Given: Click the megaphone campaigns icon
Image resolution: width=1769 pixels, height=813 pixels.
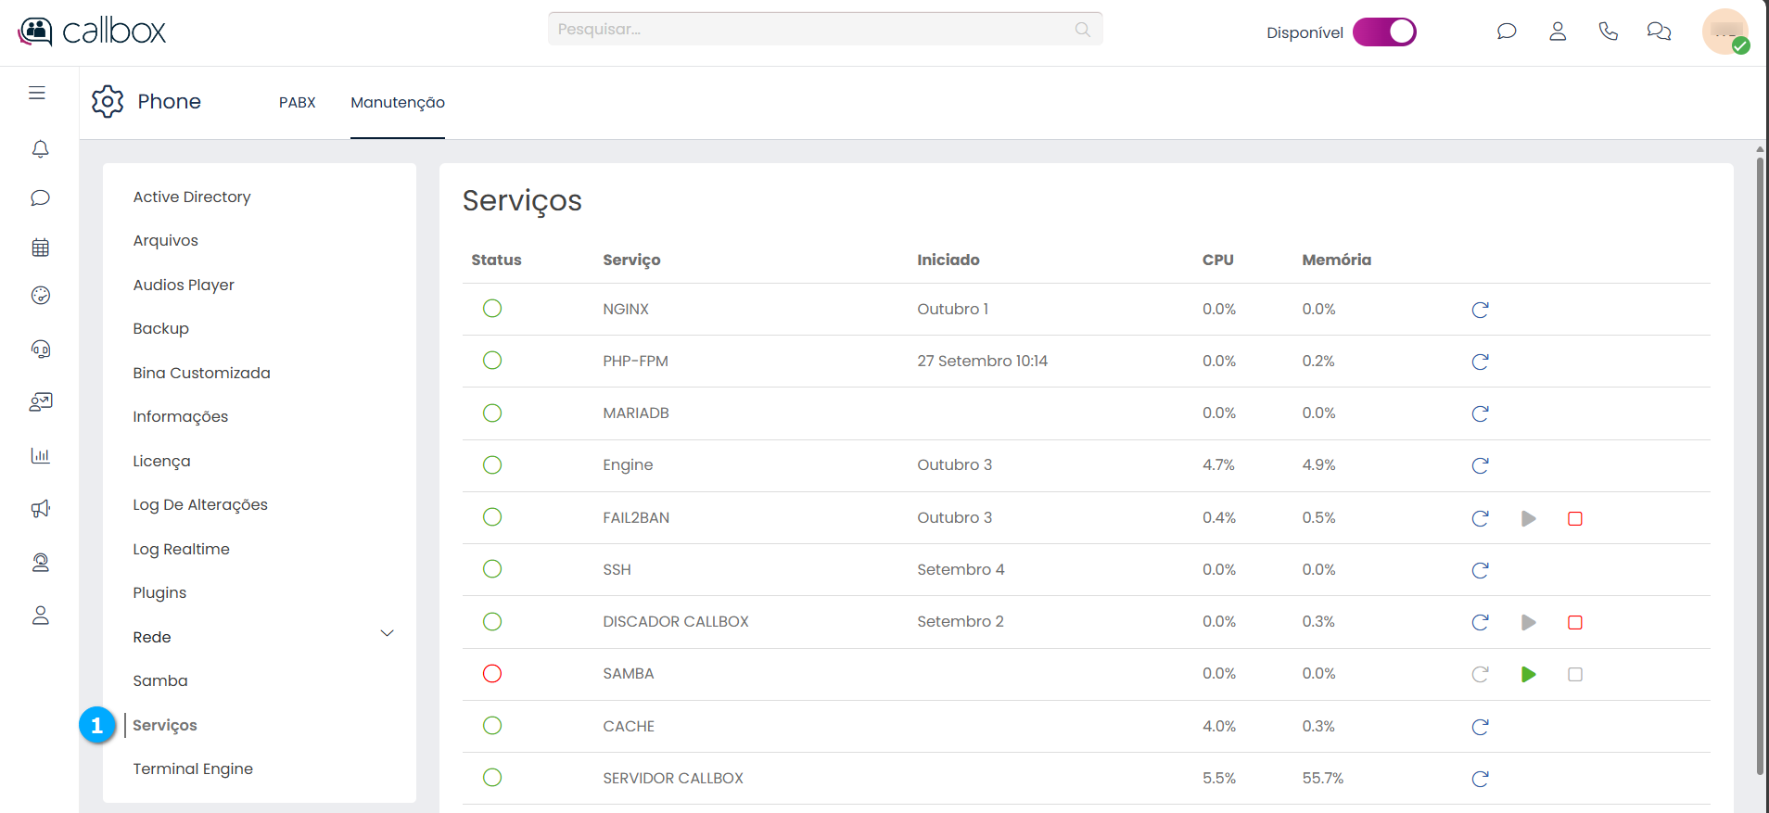Looking at the screenshot, I should [40, 509].
